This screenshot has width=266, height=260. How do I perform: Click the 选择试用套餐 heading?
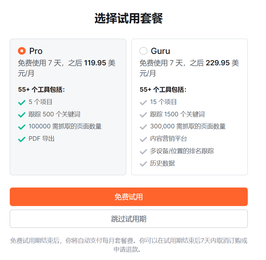[x=129, y=18]
